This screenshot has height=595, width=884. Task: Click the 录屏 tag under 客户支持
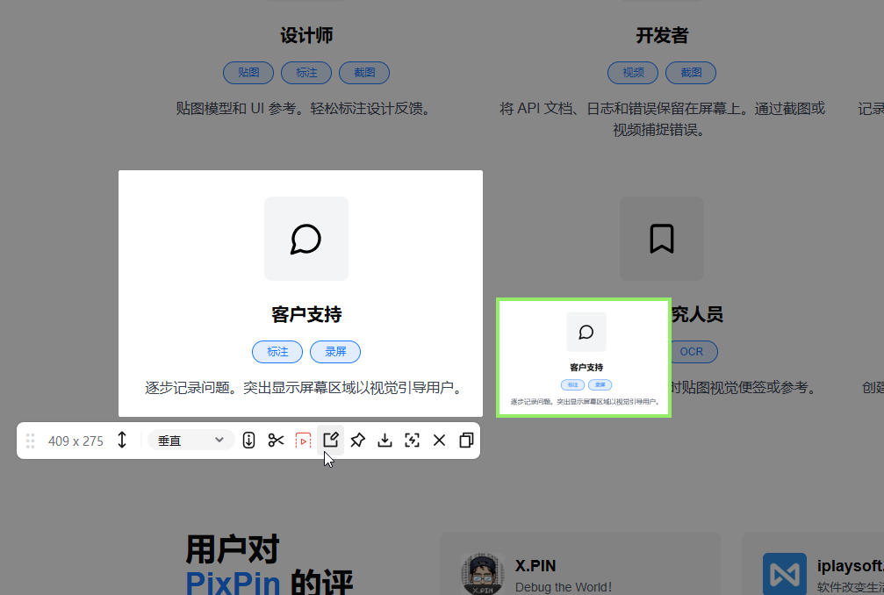coord(334,351)
